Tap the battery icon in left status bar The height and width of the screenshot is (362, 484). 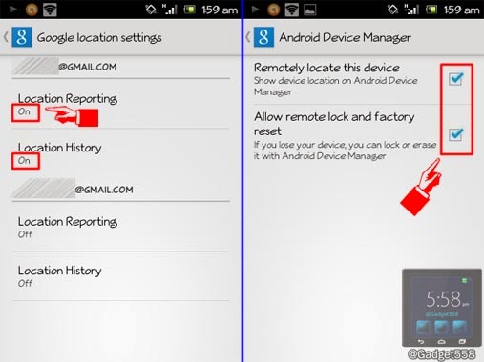[190, 10]
